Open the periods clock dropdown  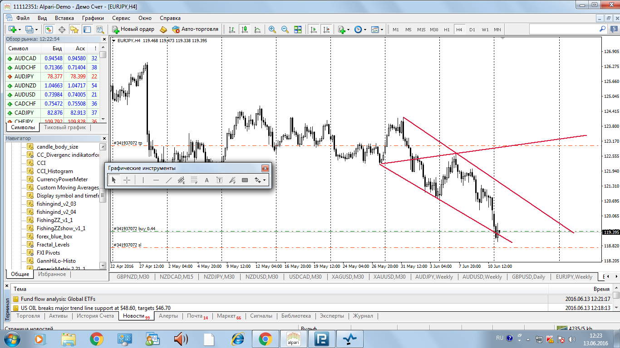click(x=360, y=29)
